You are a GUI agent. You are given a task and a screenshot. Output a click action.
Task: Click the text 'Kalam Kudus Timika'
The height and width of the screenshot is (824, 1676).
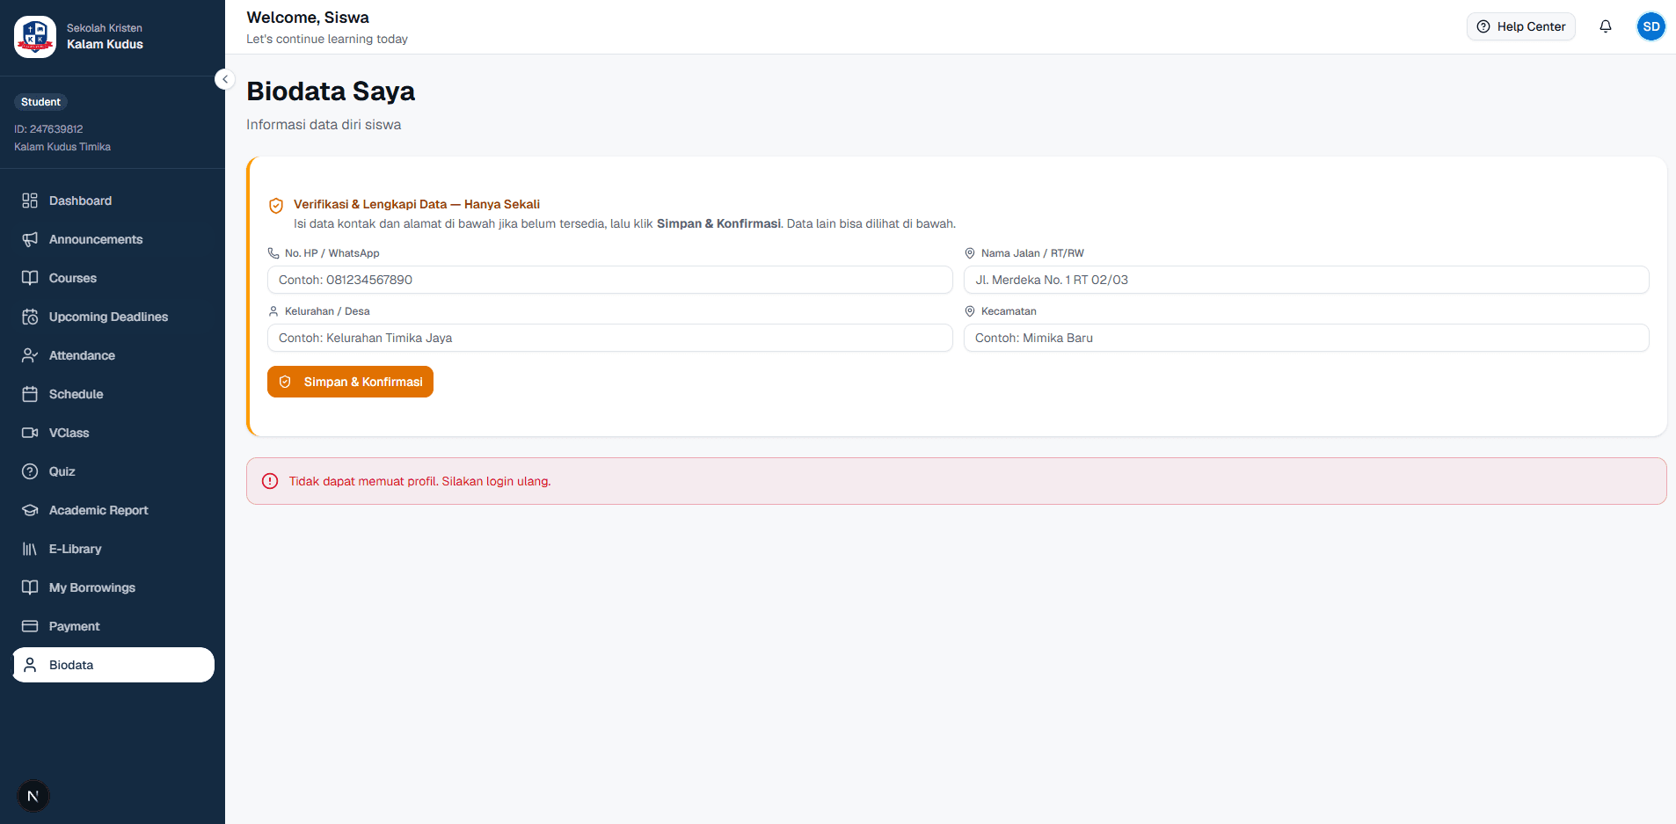[62, 147]
